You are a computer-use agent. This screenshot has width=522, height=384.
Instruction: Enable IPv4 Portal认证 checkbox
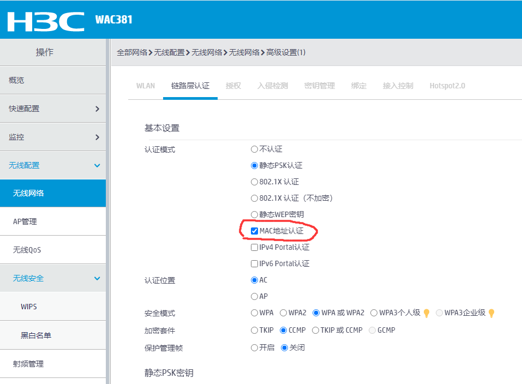[254, 247]
